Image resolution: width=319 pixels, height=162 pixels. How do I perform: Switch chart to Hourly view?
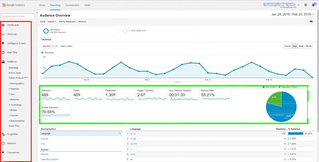287,46
